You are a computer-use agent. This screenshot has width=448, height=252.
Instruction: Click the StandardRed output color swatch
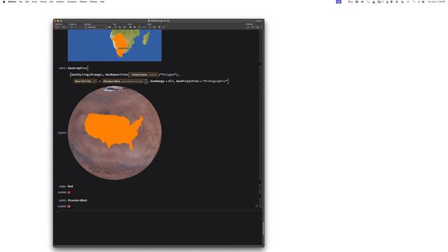[x=69, y=206]
